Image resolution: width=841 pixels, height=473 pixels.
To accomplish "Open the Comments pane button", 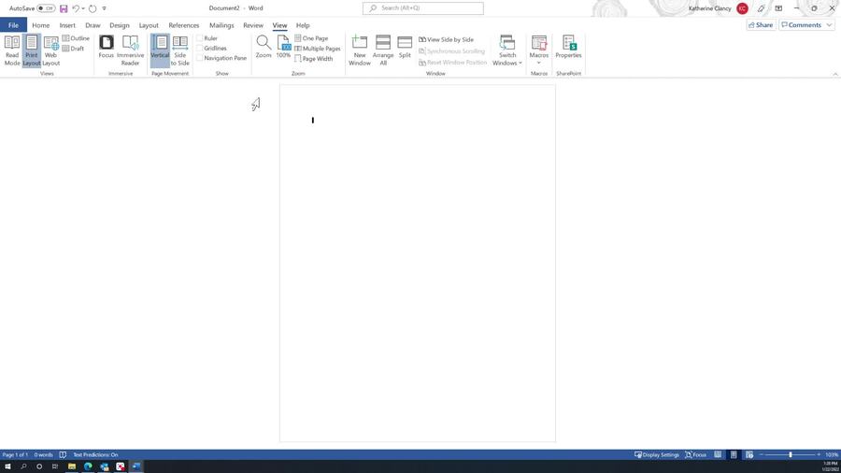I will (802, 25).
